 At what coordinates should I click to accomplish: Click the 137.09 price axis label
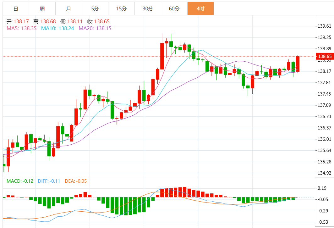(324, 105)
